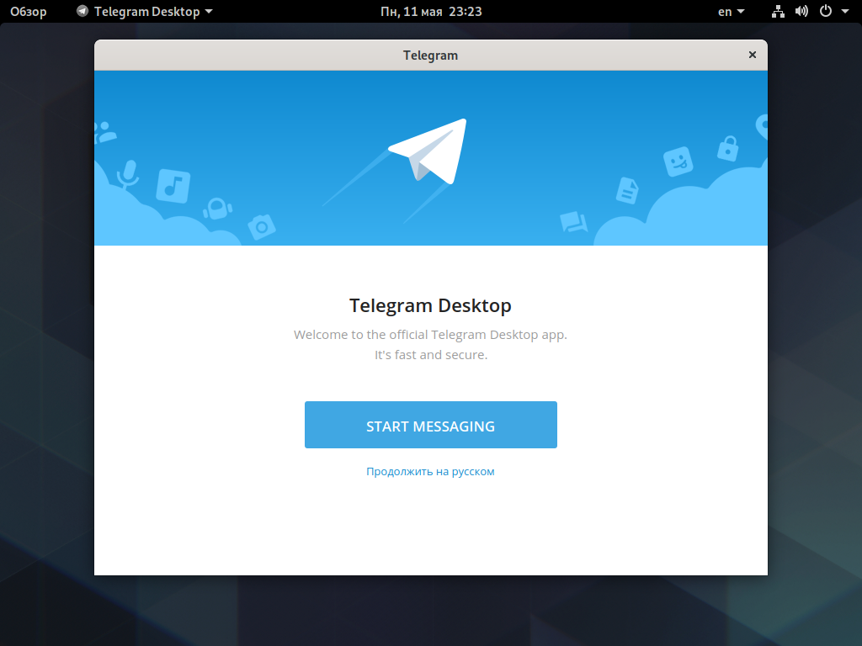Expand the system menu arrow
This screenshot has height=646, width=862.
(x=845, y=12)
